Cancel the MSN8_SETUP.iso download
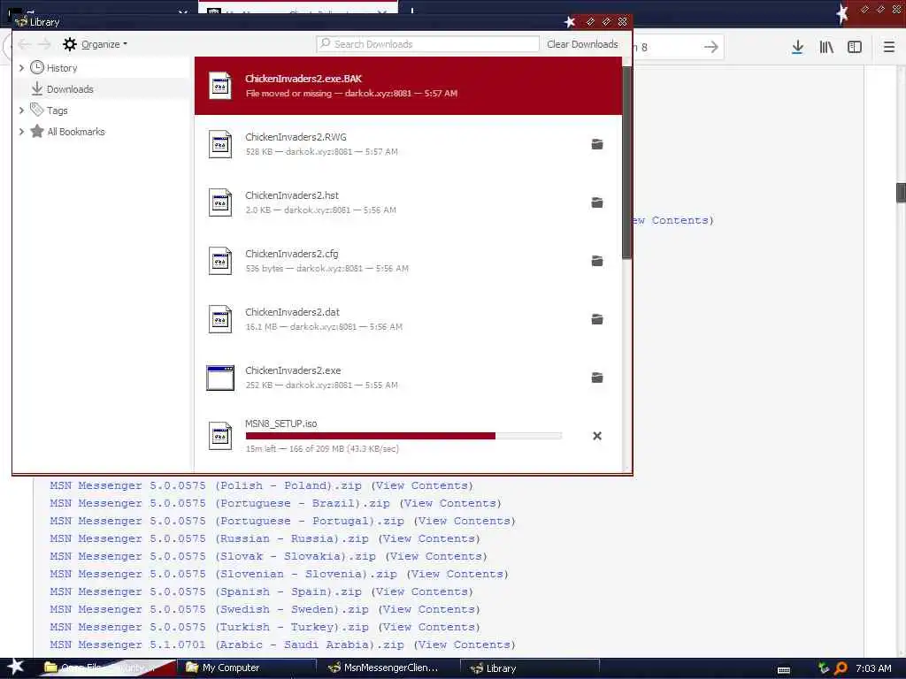The width and height of the screenshot is (906, 679). (x=597, y=436)
